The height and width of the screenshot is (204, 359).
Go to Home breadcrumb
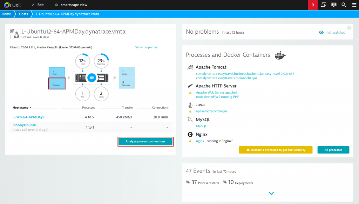click(x=6, y=14)
